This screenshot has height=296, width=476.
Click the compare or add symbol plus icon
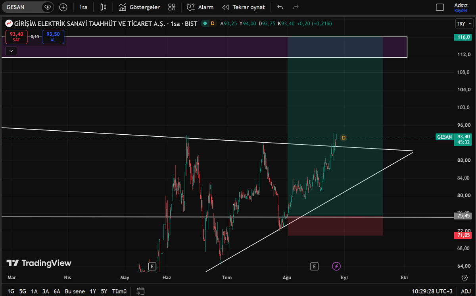pos(63,7)
